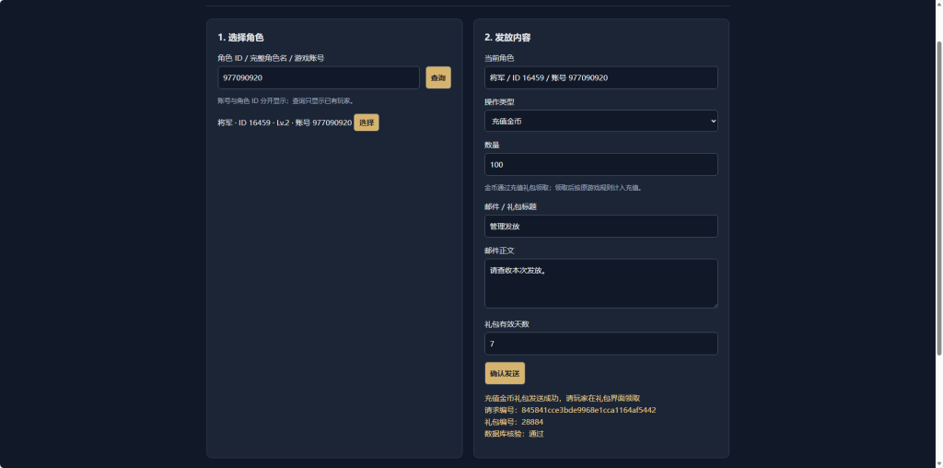Click the label 角色 ID / 完整角色名 / 游戏账号
Viewport: 943px width, 468px height.
pos(271,58)
